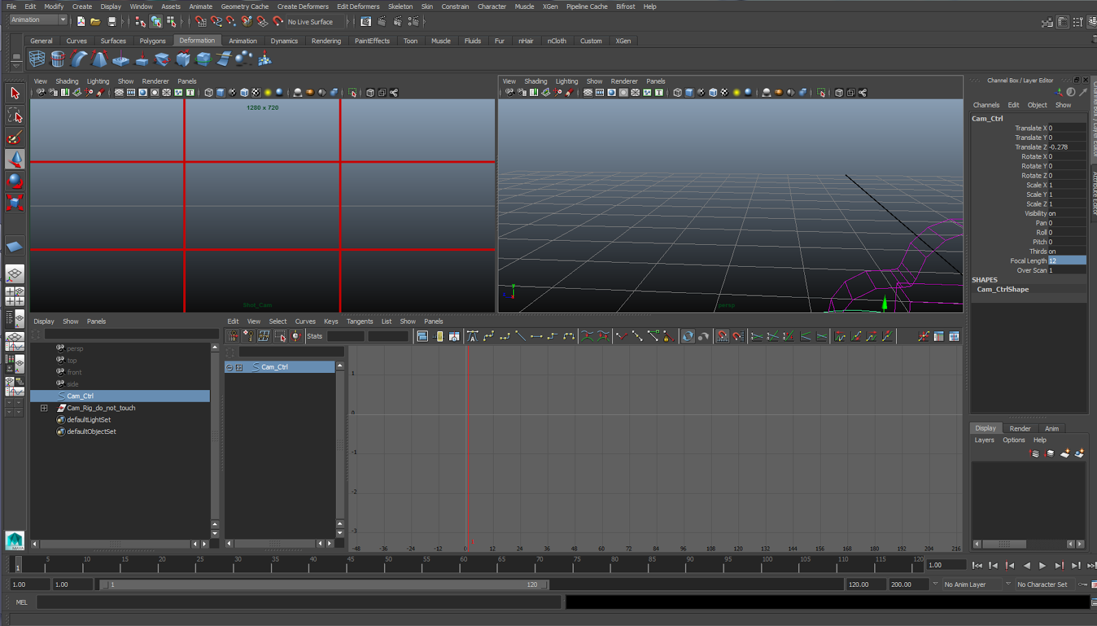Click Frame All icon in Graph Editor
The width and height of the screenshot is (1097, 626).
point(422,336)
